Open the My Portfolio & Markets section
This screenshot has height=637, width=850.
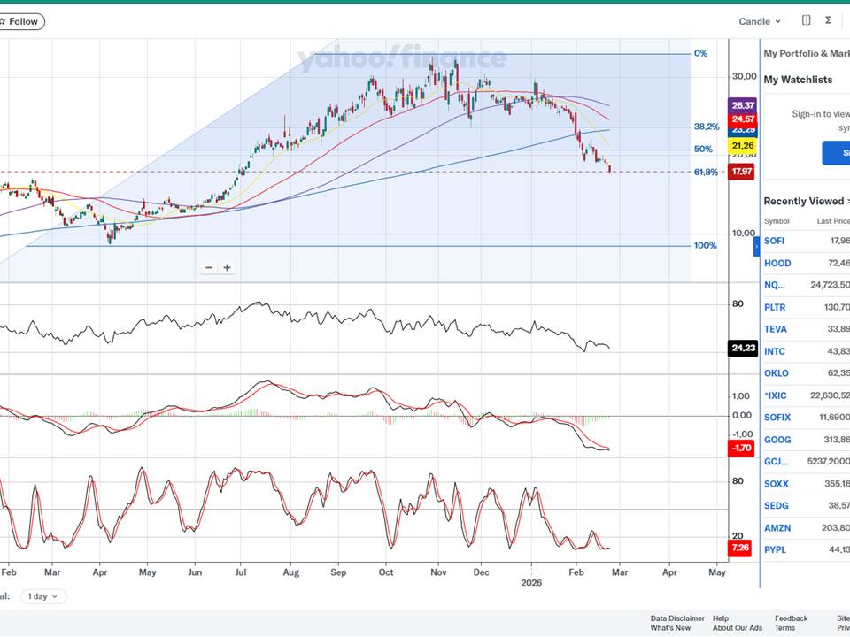pos(806,53)
